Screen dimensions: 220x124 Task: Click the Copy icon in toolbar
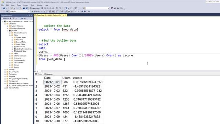pos(59,8)
